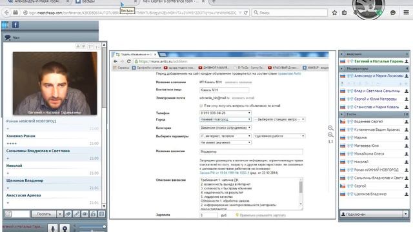This screenshot has width=413, height=232.
Task: Click the Зарплата amount field
Action: (208, 215)
